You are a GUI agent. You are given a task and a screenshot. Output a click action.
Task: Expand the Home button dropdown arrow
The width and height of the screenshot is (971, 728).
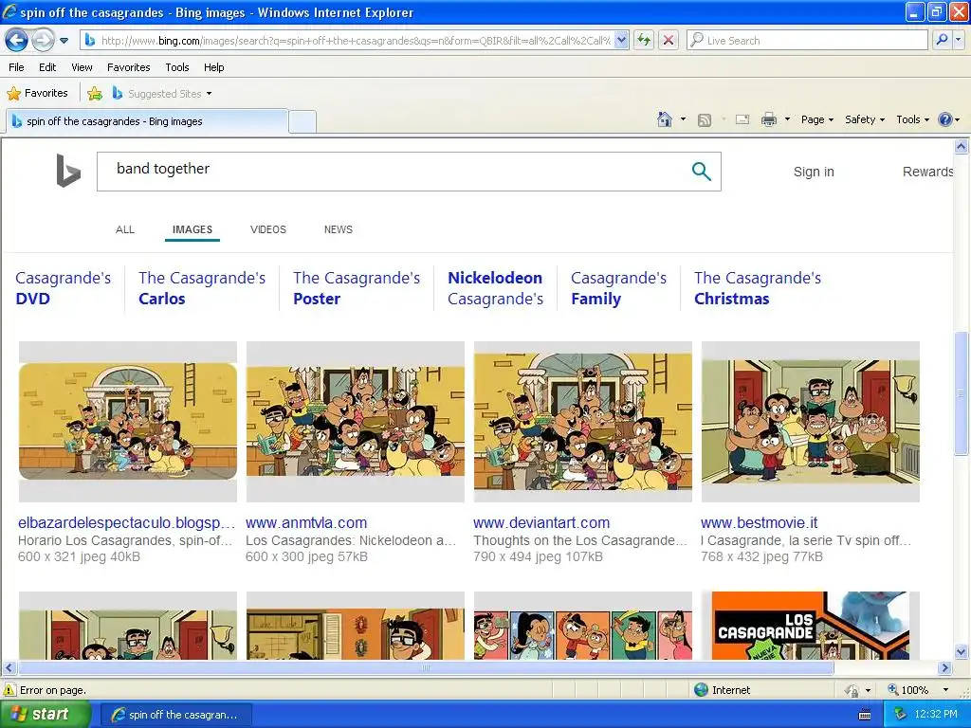[x=683, y=119]
